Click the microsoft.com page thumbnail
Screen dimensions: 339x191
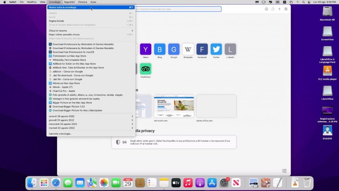[x=174, y=106]
